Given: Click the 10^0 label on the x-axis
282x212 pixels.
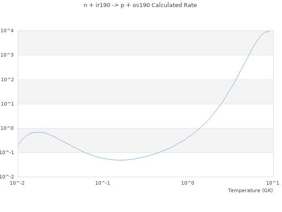Looking at the screenshot, I should coord(188,183).
